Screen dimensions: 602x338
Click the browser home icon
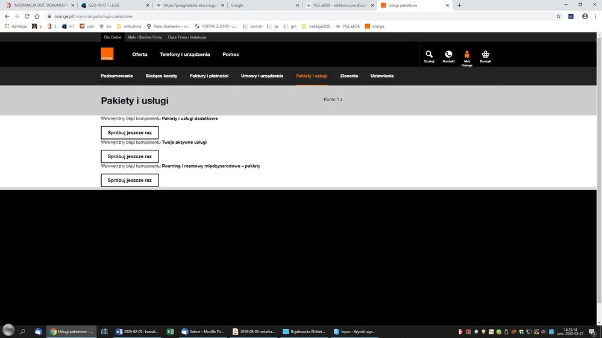pos(37,16)
